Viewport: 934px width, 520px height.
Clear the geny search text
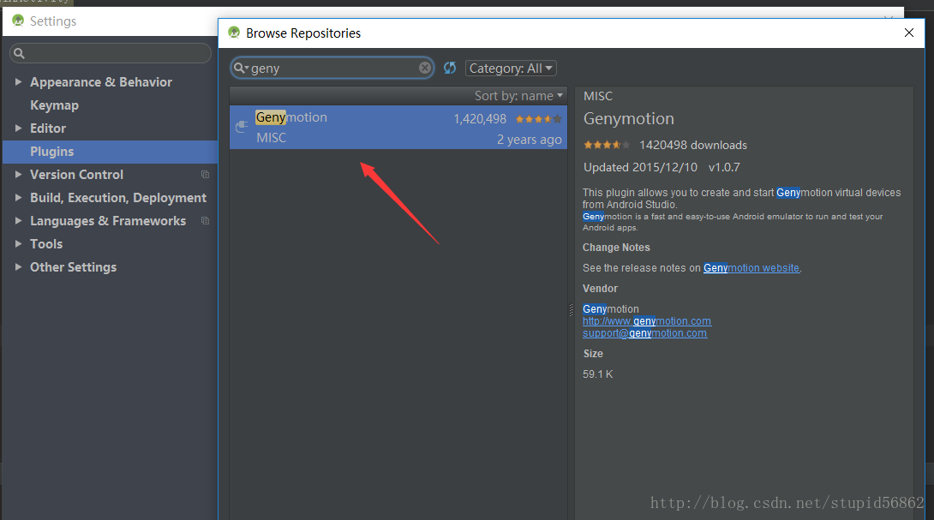(425, 68)
